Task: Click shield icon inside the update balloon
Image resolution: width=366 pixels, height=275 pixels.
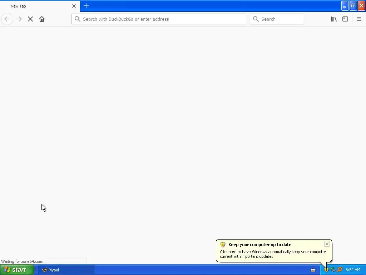Action: [x=223, y=245]
